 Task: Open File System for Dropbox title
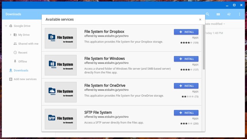point(104,32)
